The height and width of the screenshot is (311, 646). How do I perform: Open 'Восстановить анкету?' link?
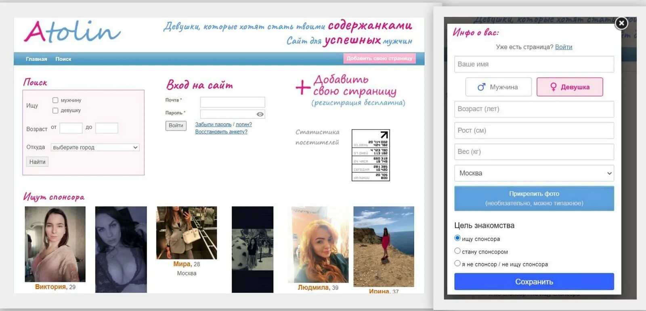[x=221, y=132]
